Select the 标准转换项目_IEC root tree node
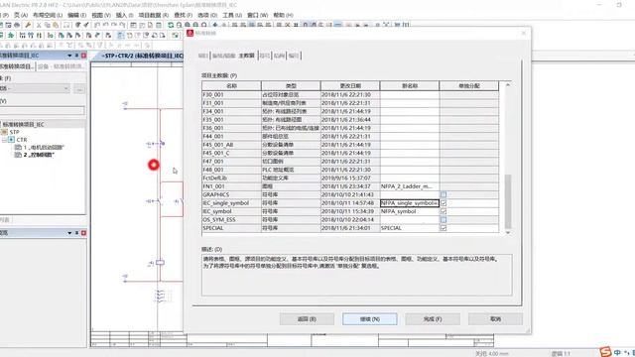 point(24,124)
